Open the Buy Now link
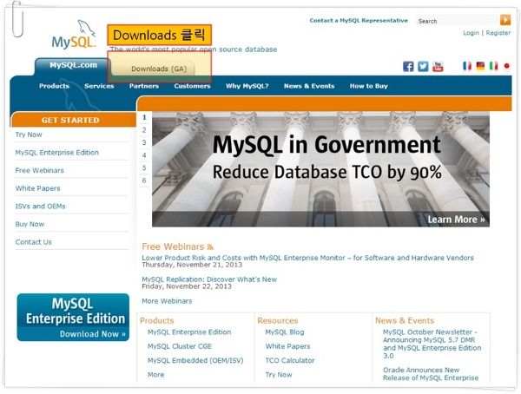Screen dimensions: 521x394 tap(30, 224)
